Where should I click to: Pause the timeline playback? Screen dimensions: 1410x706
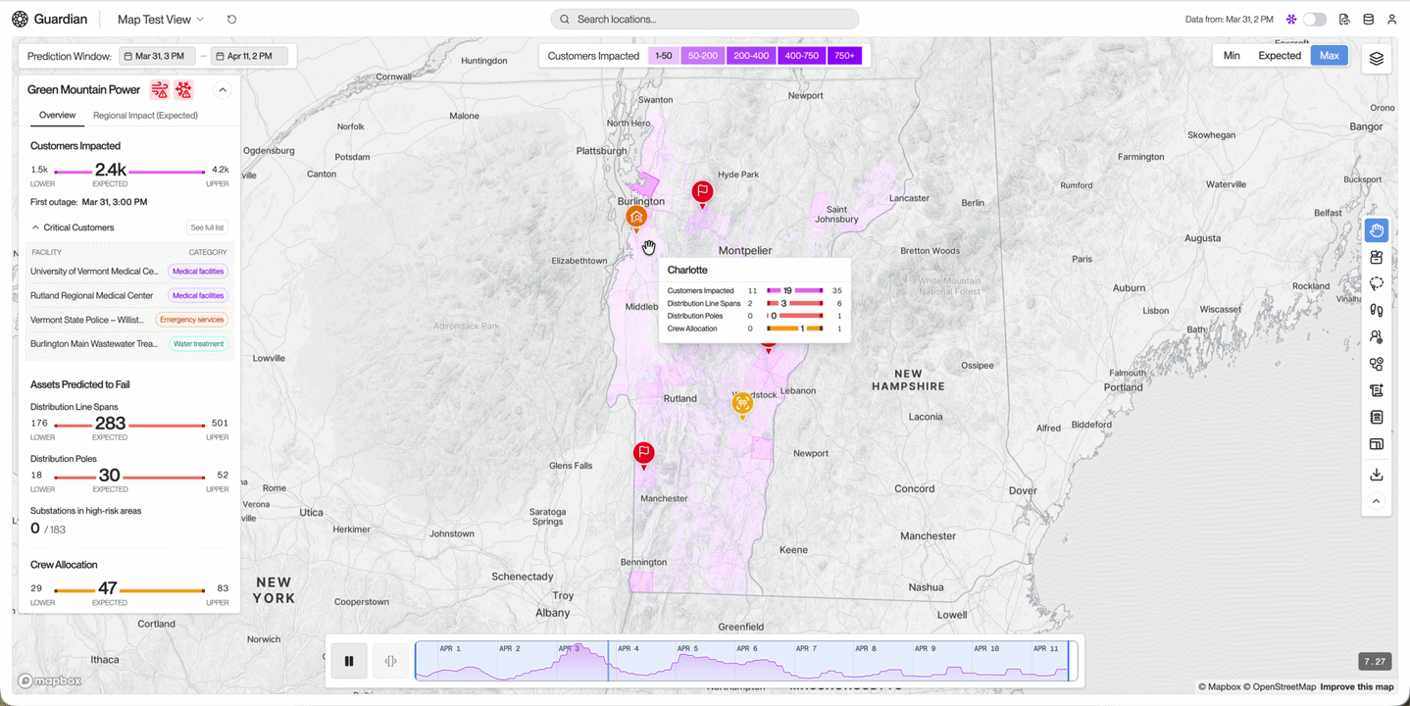pyautogui.click(x=349, y=661)
